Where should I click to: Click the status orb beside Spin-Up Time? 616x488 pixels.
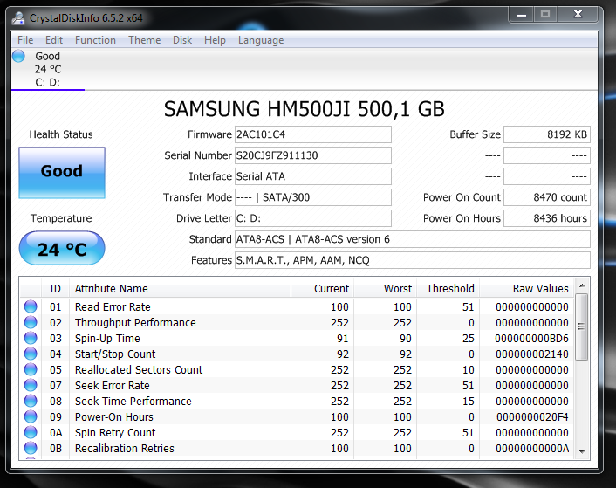click(x=31, y=339)
